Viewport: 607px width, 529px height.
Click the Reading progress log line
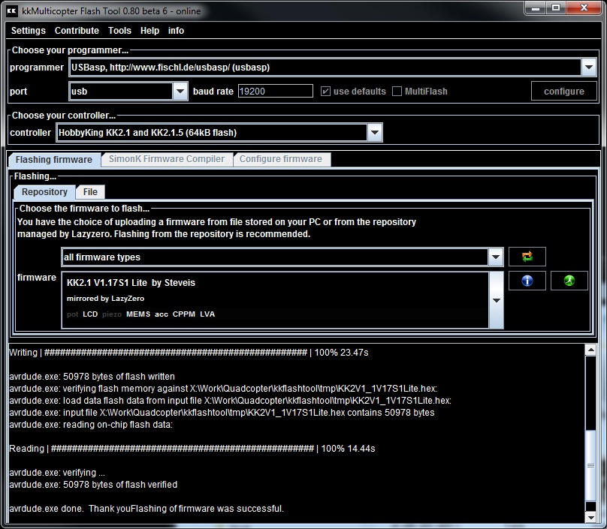pos(192,449)
